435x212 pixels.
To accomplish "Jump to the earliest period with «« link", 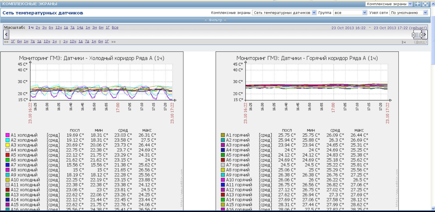I will (x=6, y=42).
